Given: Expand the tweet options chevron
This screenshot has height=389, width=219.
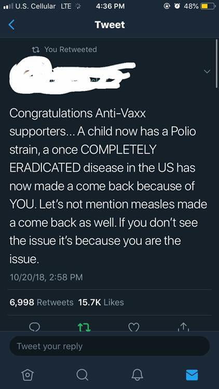Looking at the screenshot, I should point(207,72).
